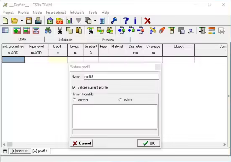The image size is (231, 162).
Task: Click the red X exit icon
Action: (147, 21)
